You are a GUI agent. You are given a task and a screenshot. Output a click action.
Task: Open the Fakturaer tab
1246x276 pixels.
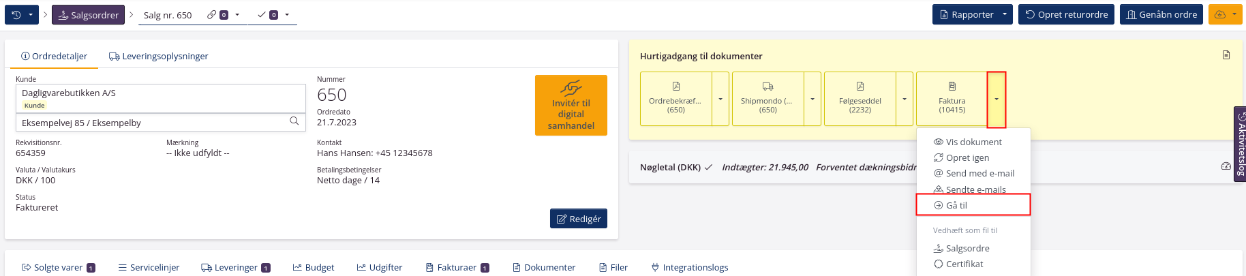coord(457,267)
